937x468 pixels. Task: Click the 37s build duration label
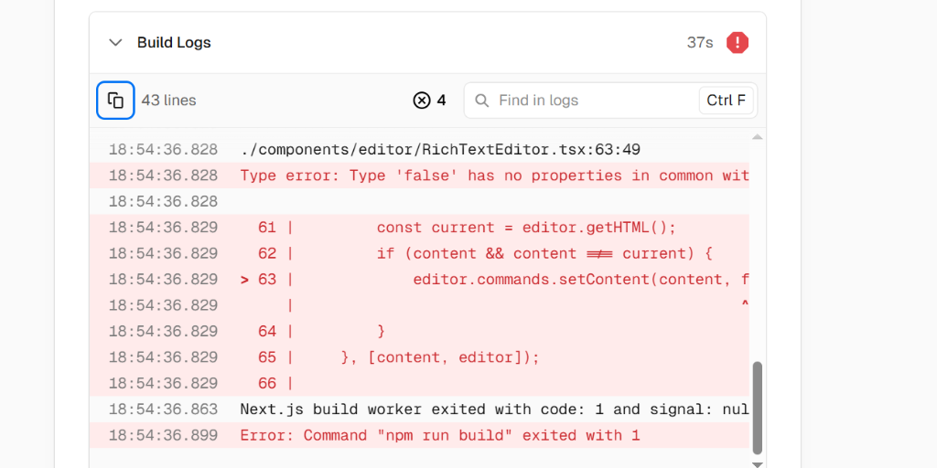point(700,42)
